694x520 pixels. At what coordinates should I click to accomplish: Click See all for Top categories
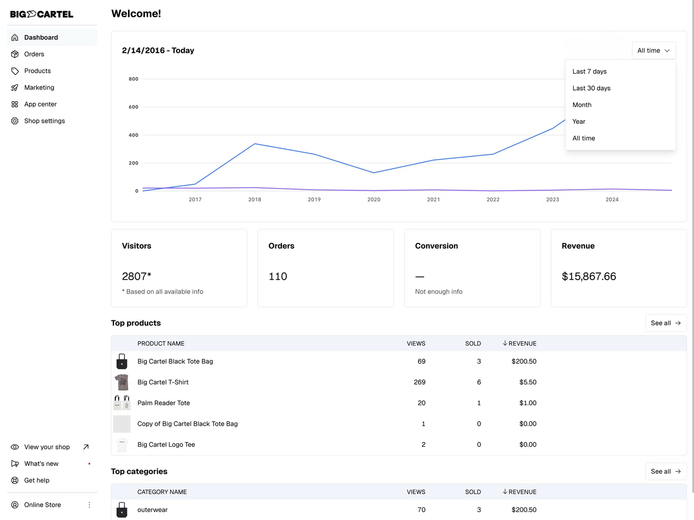point(666,471)
